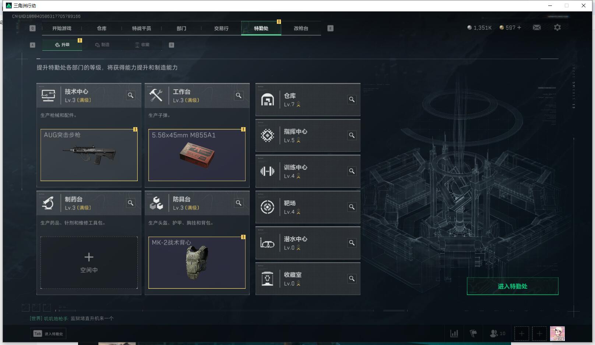Click the empty 空闲中 production slot
The image size is (595, 345).
(x=89, y=262)
